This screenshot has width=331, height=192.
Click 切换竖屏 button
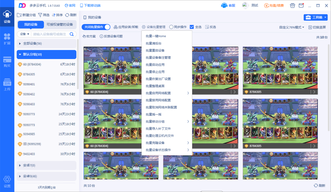(317, 27)
